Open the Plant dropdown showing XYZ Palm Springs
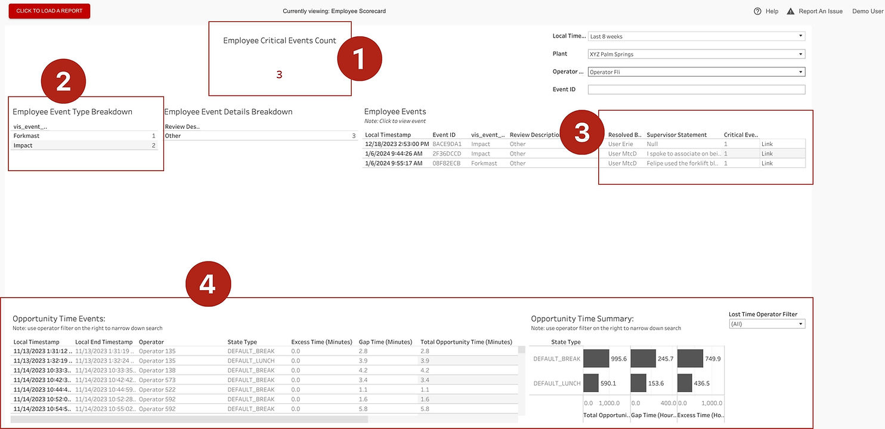Screen dimensions: 885x429 click(x=695, y=54)
